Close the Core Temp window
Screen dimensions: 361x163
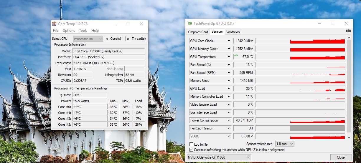(x=141, y=24)
